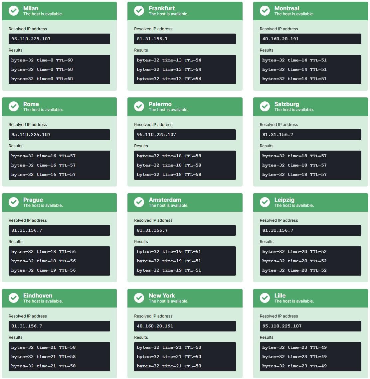Click the Montreal checkmark status icon
Image resolution: width=370 pixels, height=379 pixels.
pos(265,11)
